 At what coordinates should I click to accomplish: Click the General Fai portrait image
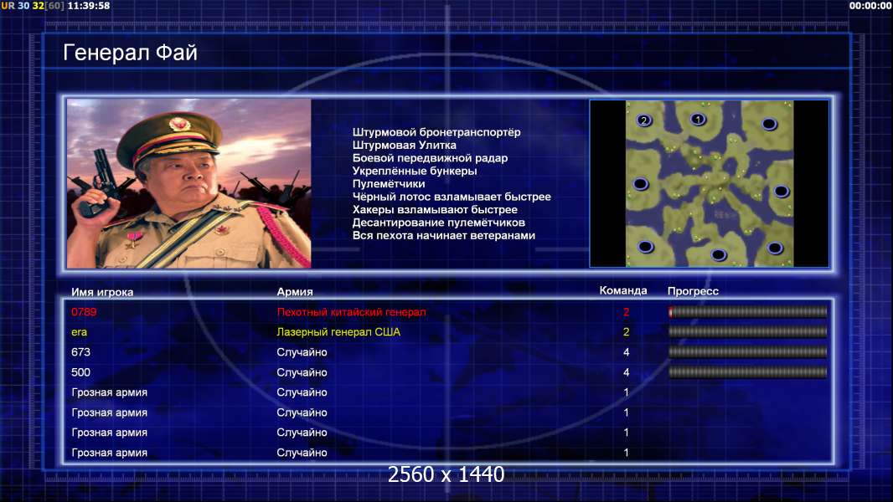[x=189, y=183]
